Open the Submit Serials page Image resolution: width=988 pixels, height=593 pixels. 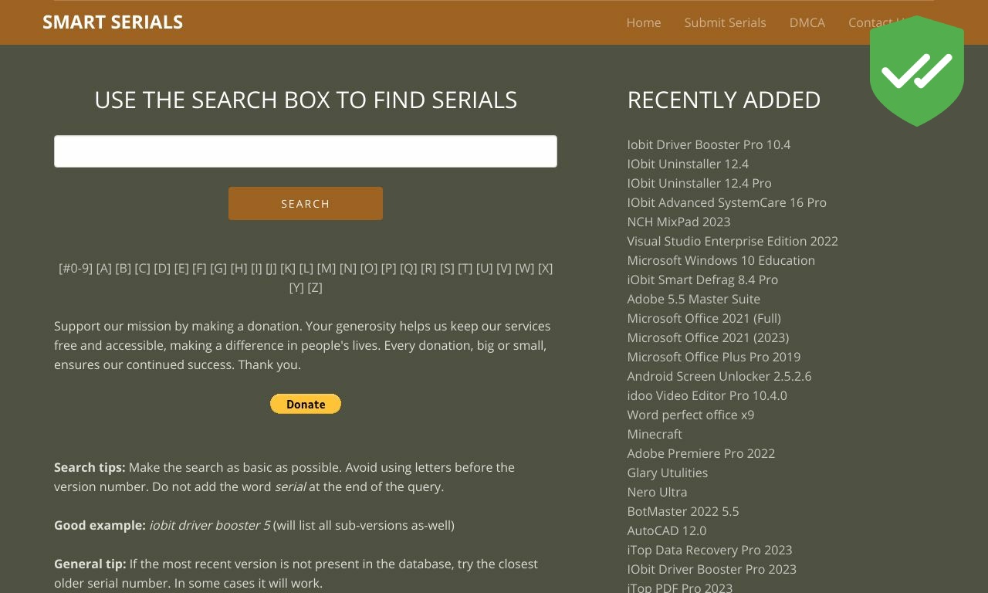click(725, 22)
